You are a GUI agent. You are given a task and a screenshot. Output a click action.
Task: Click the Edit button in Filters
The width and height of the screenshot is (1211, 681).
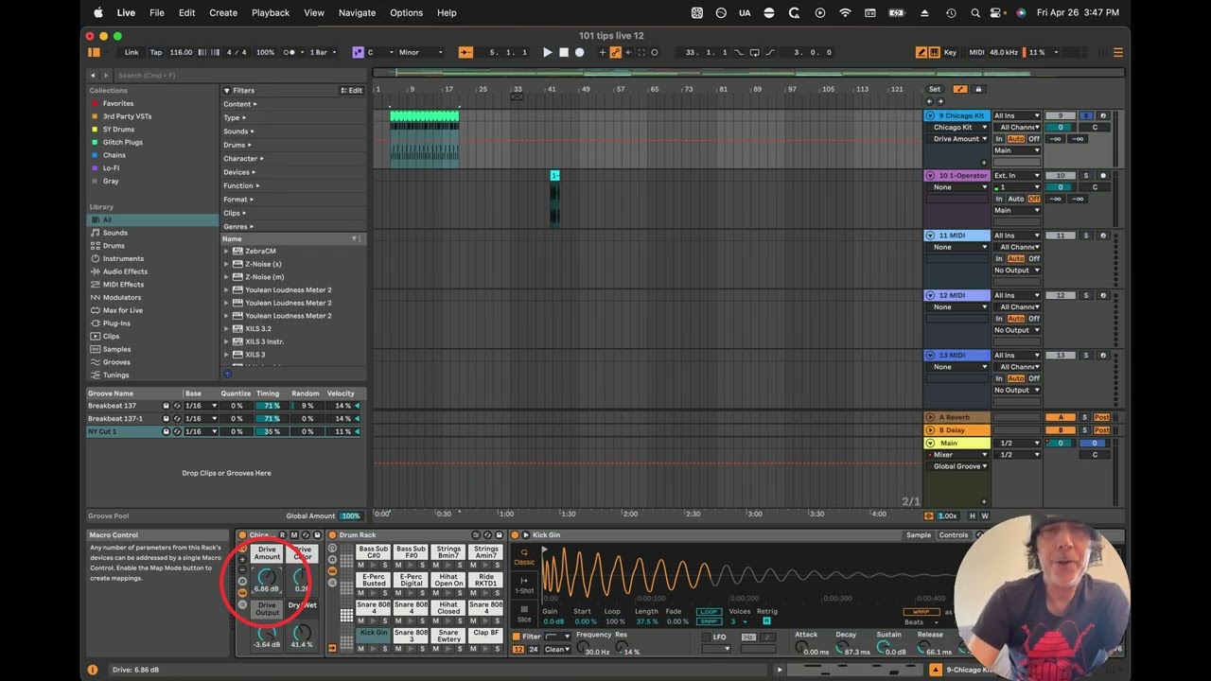pyautogui.click(x=352, y=91)
